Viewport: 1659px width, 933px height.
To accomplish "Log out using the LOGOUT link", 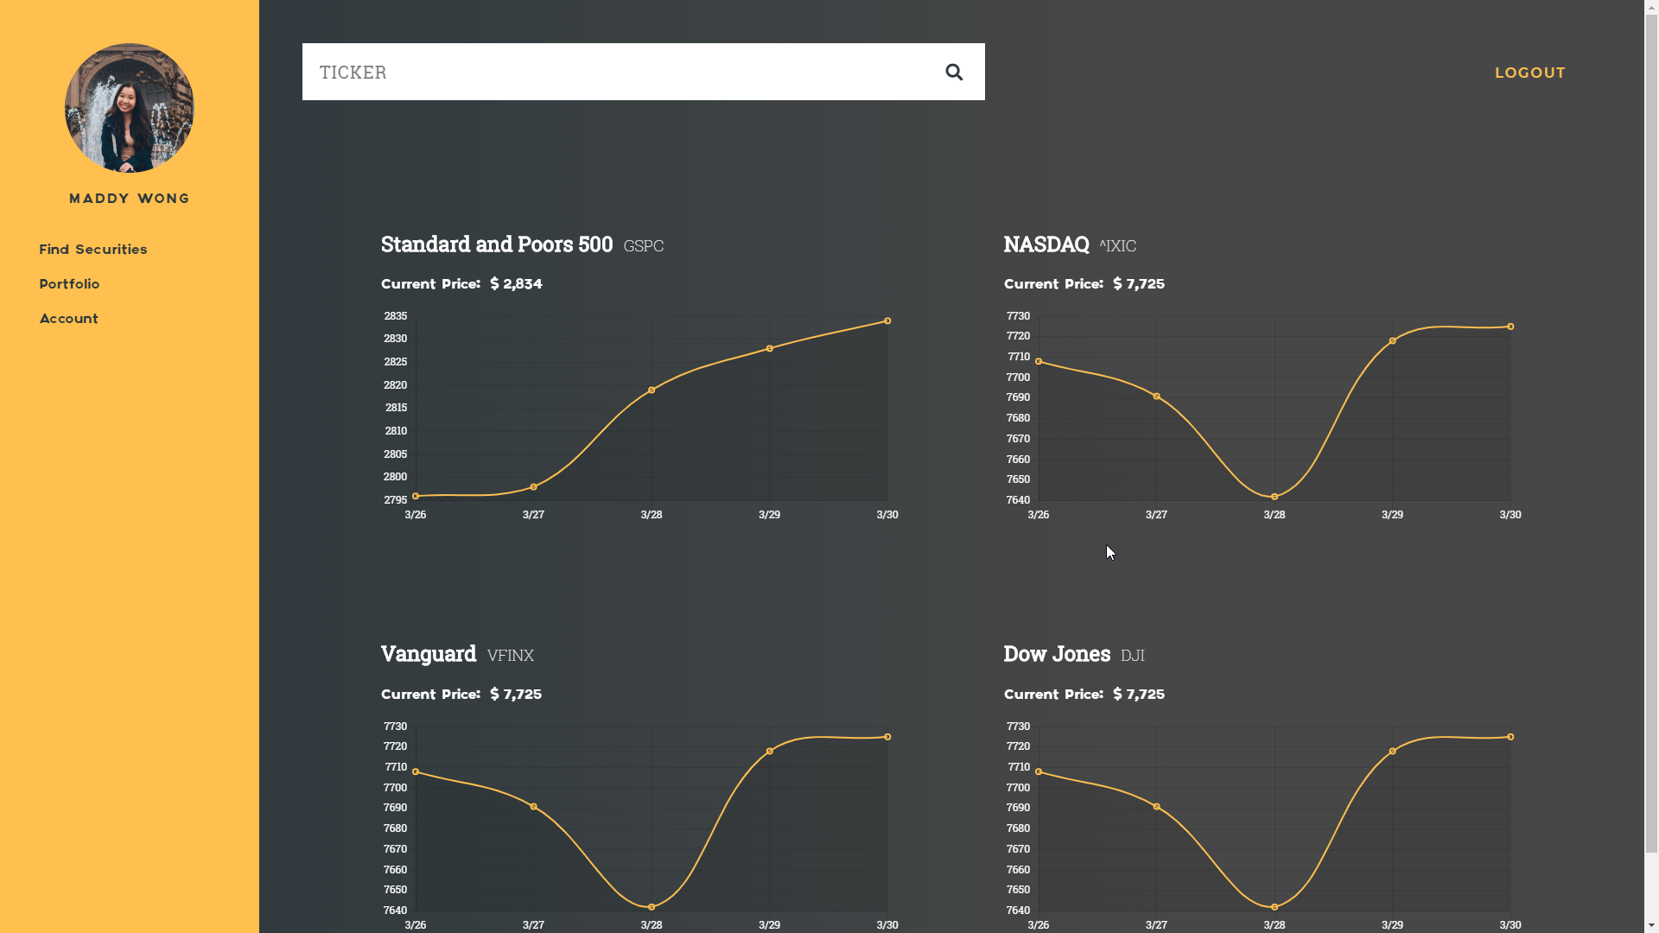I will pyautogui.click(x=1529, y=73).
